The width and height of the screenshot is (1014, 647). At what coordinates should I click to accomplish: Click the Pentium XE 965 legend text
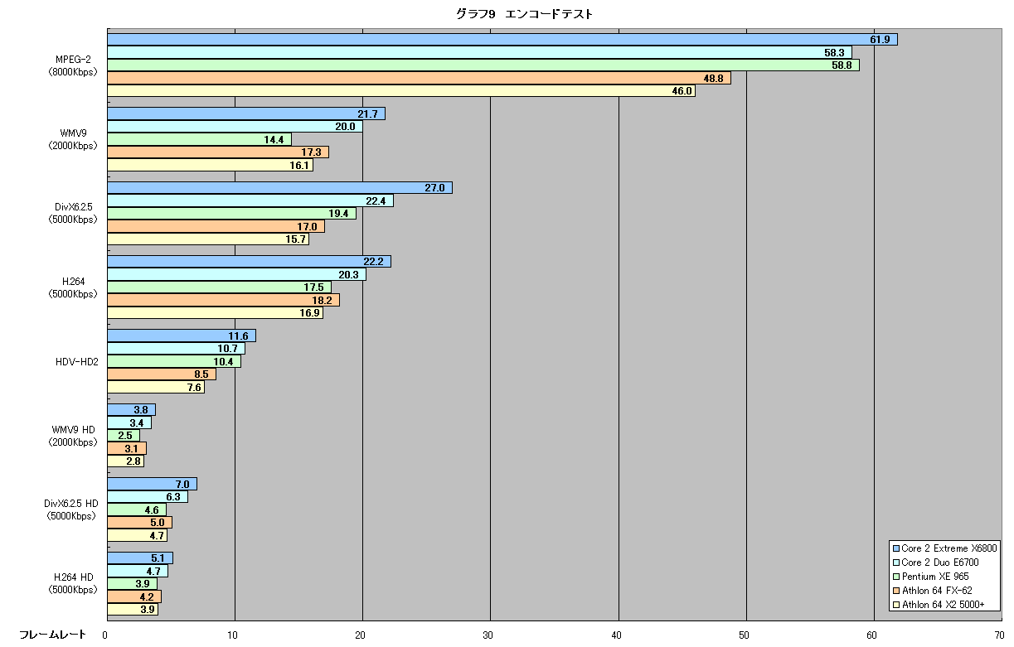[x=935, y=577]
